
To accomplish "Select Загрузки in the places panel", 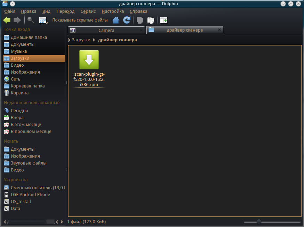I will (34, 58).
